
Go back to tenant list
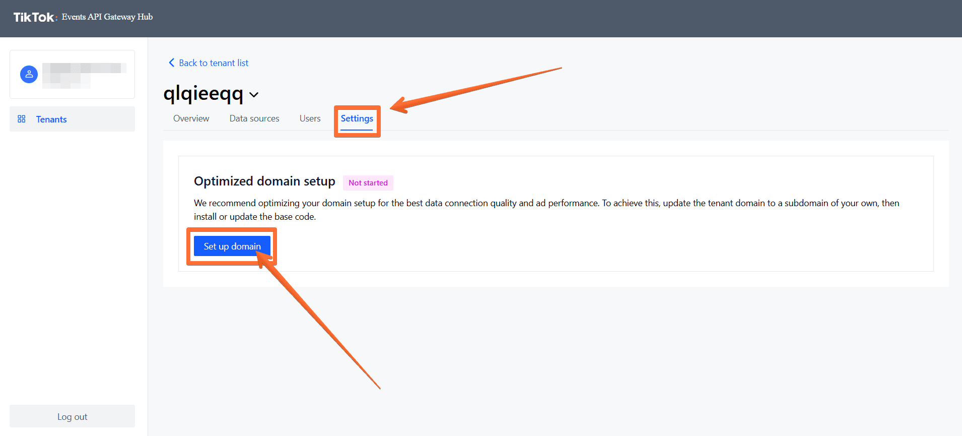[209, 63]
